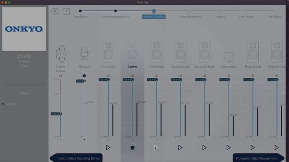The width and height of the screenshot is (289, 162).
Task: Mute the Front Left channel
Action: [108, 76]
